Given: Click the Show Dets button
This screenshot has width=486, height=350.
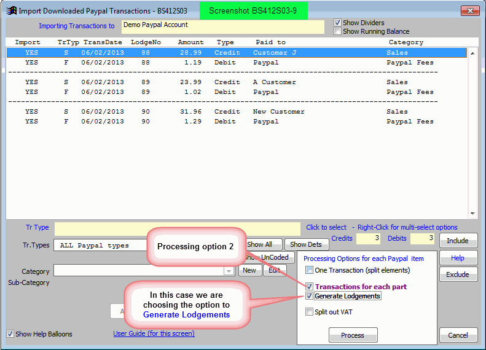Looking at the screenshot, I should tap(306, 244).
